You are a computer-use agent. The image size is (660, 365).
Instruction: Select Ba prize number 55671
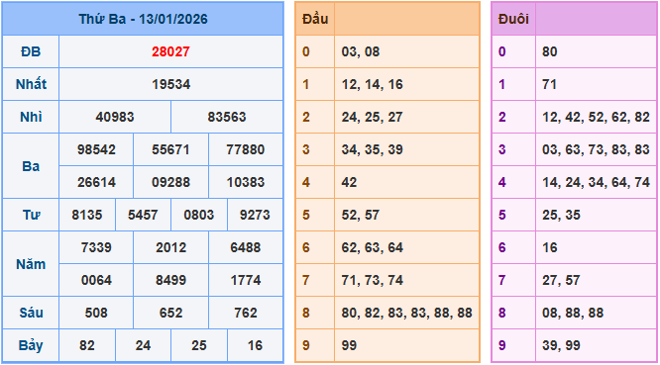click(170, 149)
